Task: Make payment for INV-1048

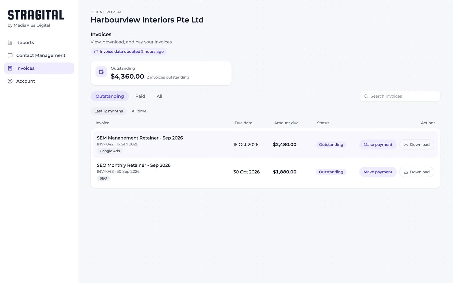Action: [378, 172]
